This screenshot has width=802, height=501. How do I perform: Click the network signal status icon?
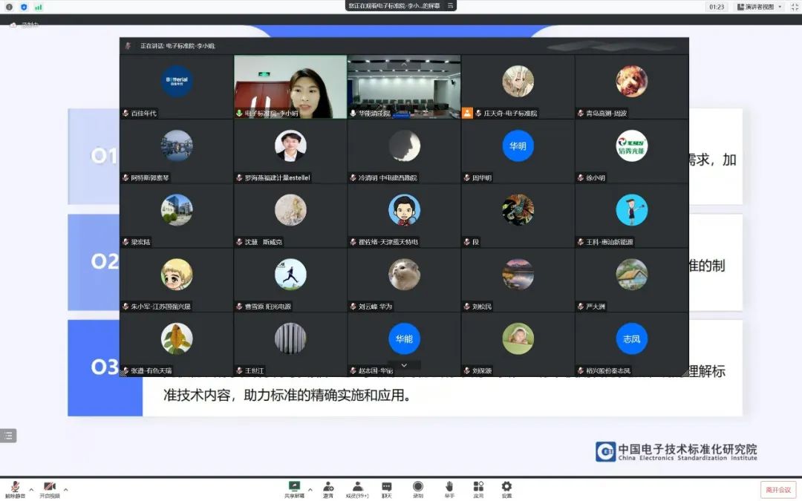pos(38,7)
